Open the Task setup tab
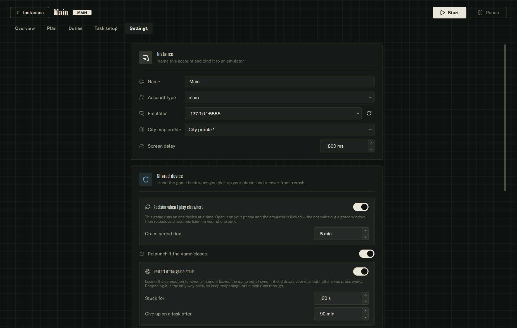Viewport: 517px width, 328px height. tap(106, 28)
